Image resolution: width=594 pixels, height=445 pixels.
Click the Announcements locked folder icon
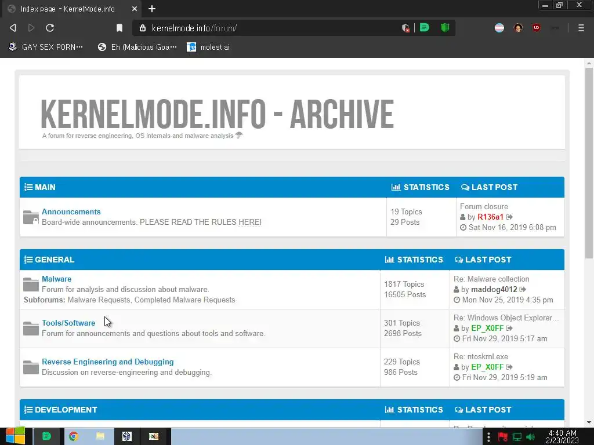coord(31,217)
